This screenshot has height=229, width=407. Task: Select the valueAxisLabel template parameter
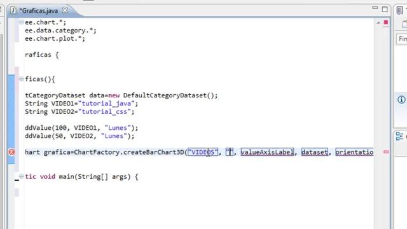pos(267,152)
